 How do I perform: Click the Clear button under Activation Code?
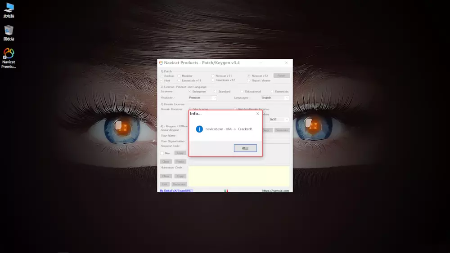tap(166, 176)
